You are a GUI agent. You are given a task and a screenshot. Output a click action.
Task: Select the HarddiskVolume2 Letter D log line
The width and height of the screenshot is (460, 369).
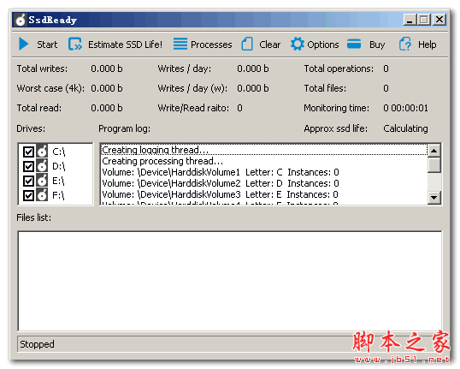coord(264,183)
